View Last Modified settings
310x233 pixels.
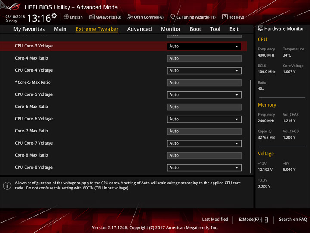click(215, 219)
